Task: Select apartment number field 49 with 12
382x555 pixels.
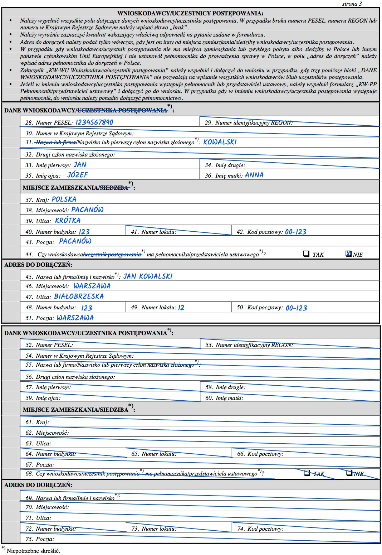Action: (181, 308)
